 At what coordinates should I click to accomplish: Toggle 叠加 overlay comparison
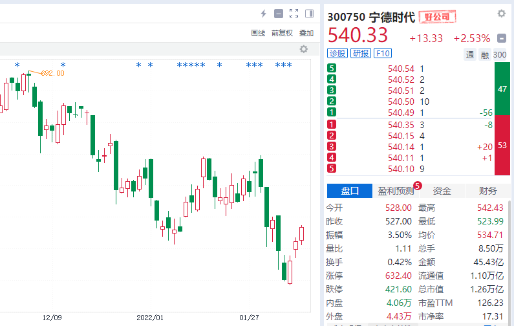click(306, 33)
